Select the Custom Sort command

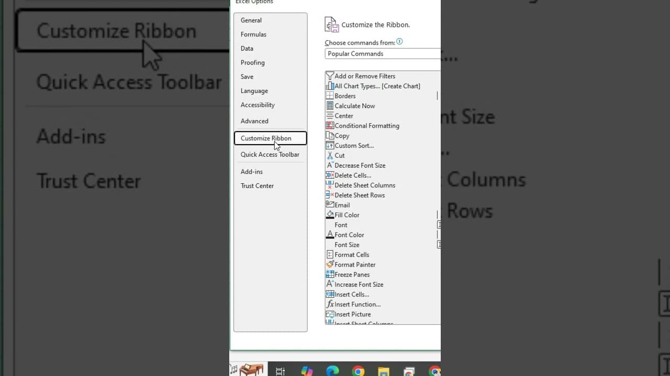[x=382, y=146]
